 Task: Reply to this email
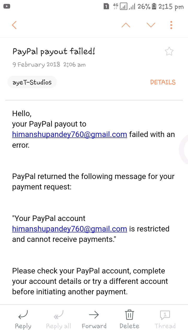pyautogui.click(x=23, y=319)
